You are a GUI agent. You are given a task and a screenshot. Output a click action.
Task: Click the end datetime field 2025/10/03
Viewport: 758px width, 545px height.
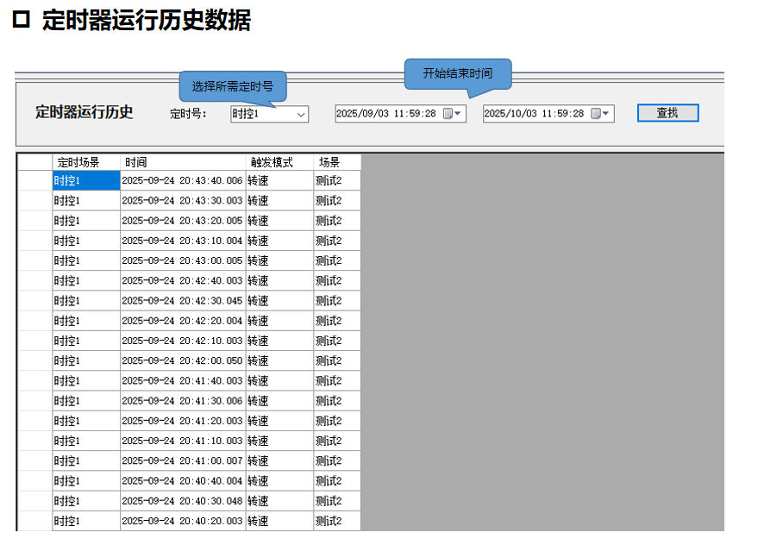click(x=535, y=114)
